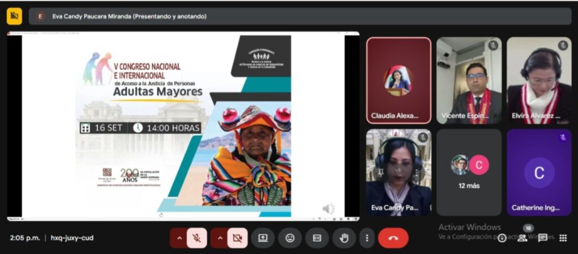The image size is (578, 254).
Task: Open the chat messages panel
Action: pyautogui.click(x=542, y=238)
